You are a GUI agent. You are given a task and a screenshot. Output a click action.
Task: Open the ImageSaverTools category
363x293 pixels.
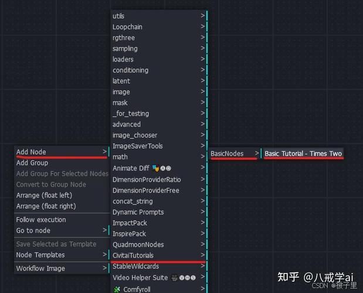159,146
